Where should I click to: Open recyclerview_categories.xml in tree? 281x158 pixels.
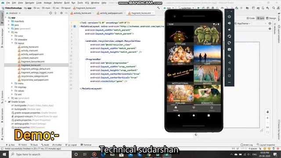(x=34, y=76)
